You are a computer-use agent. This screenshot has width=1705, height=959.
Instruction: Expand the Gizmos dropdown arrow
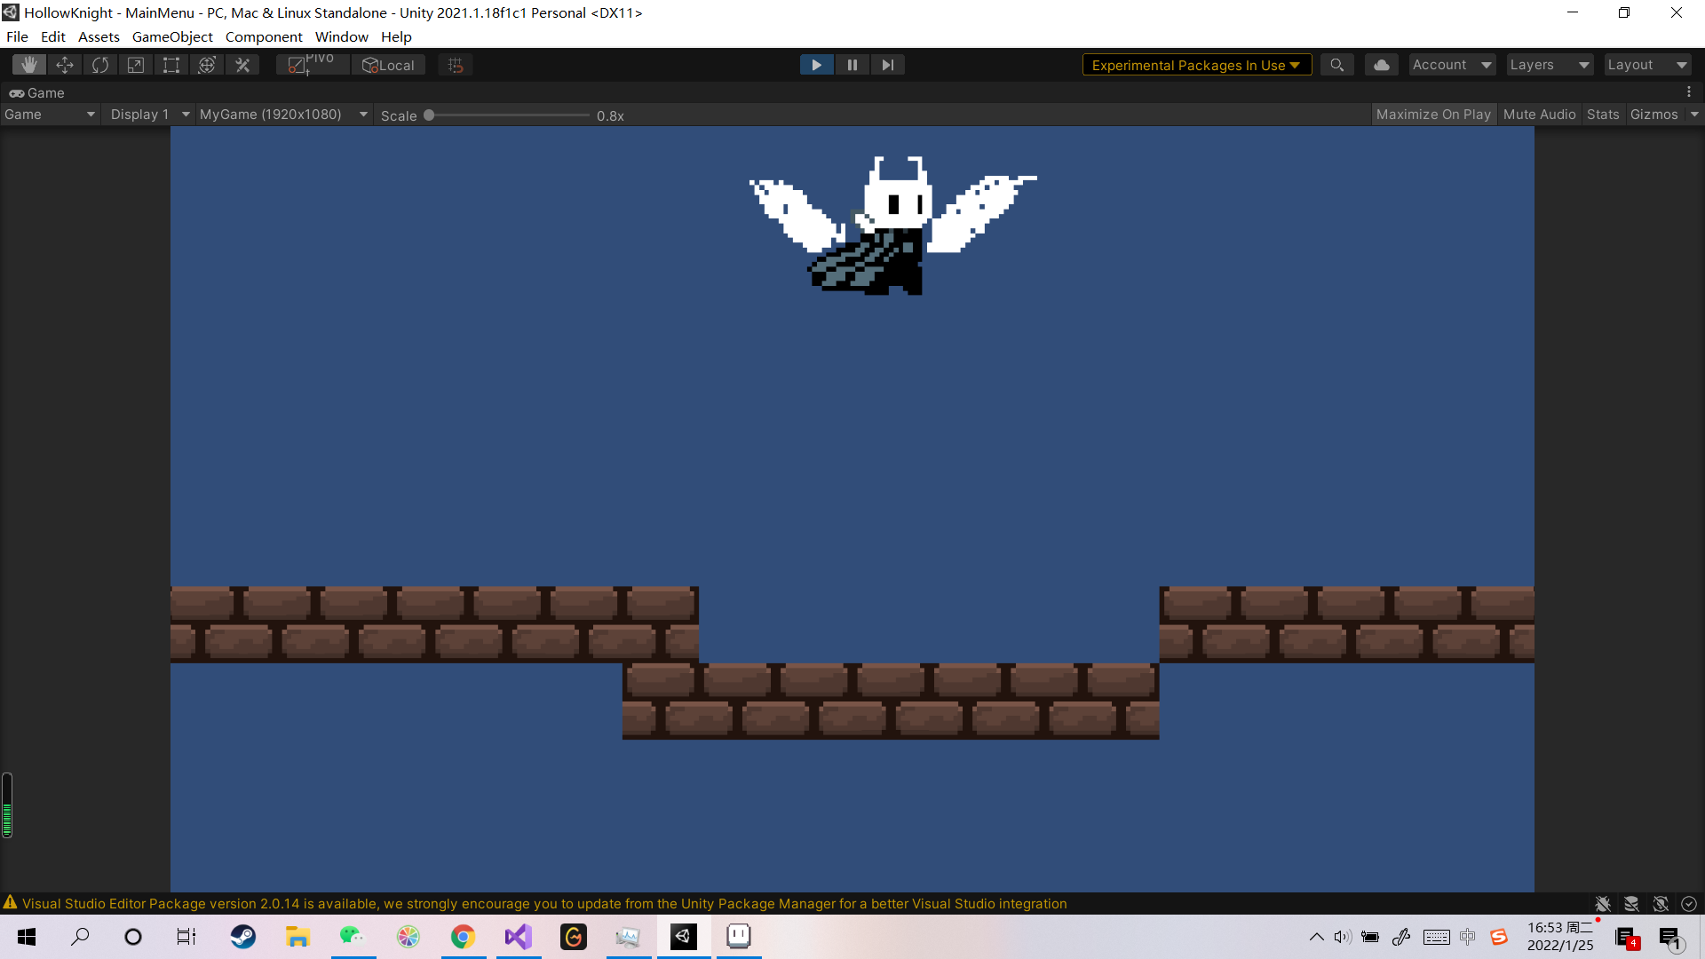[x=1694, y=115]
